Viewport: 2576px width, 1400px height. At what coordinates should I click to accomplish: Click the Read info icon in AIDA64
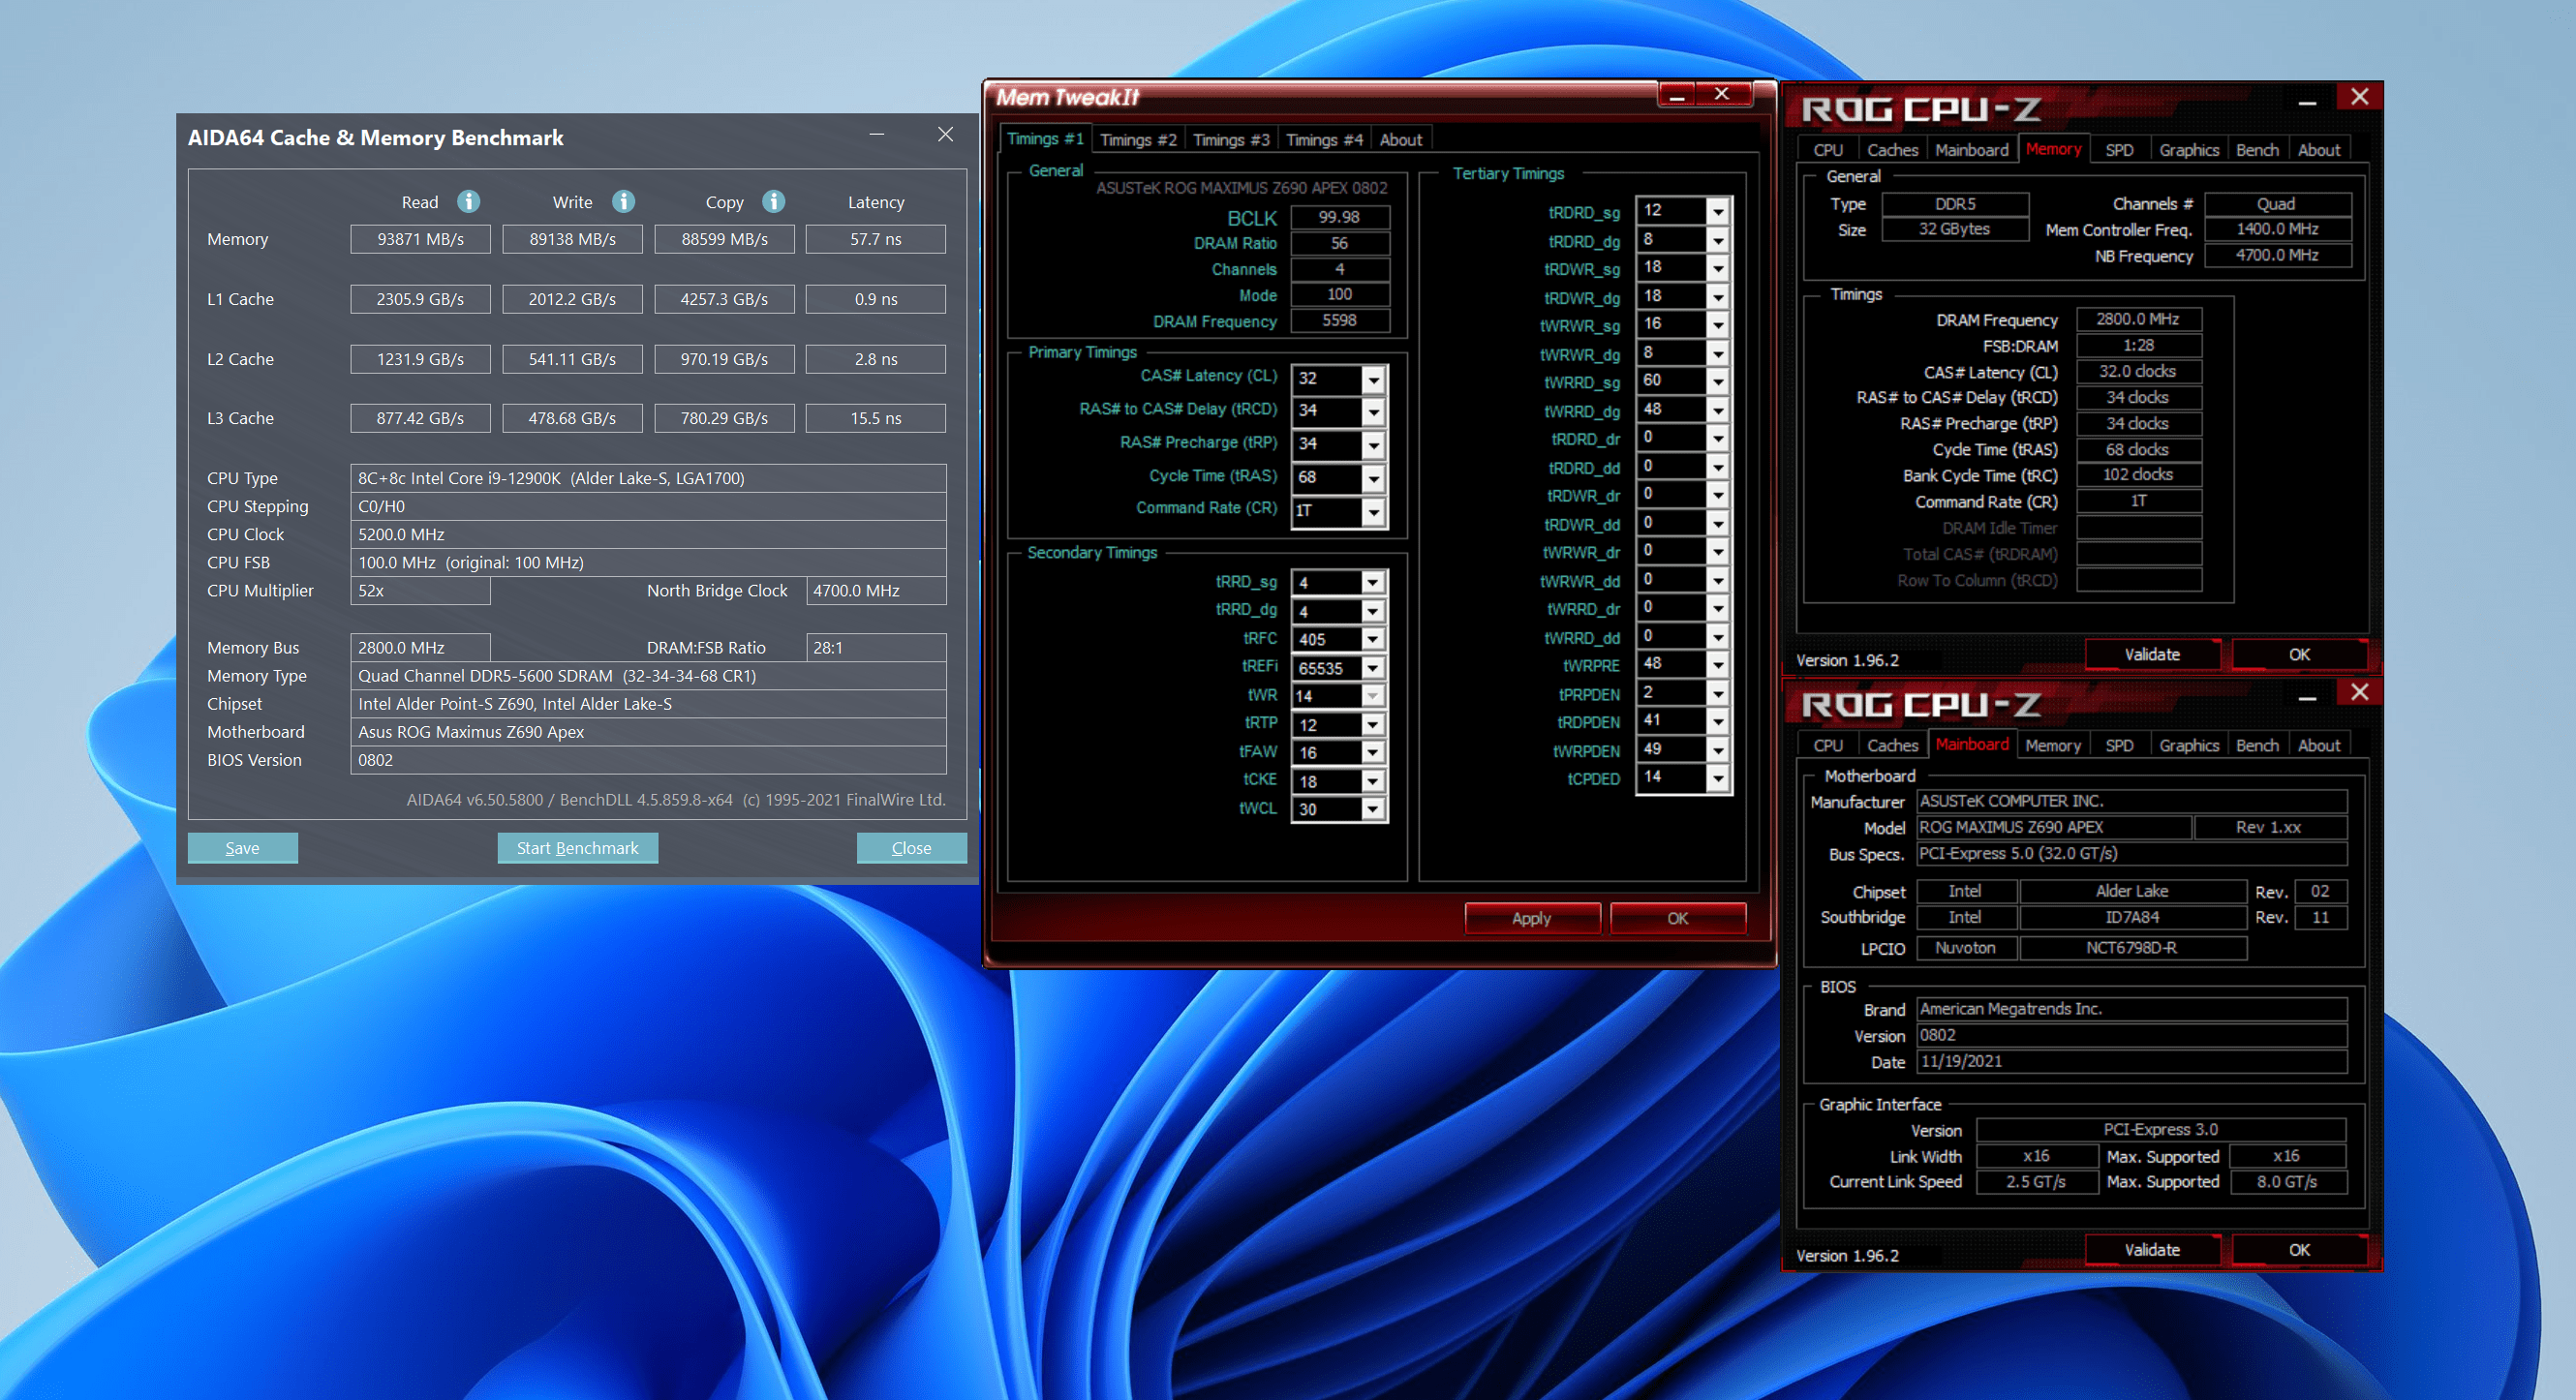(x=468, y=201)
